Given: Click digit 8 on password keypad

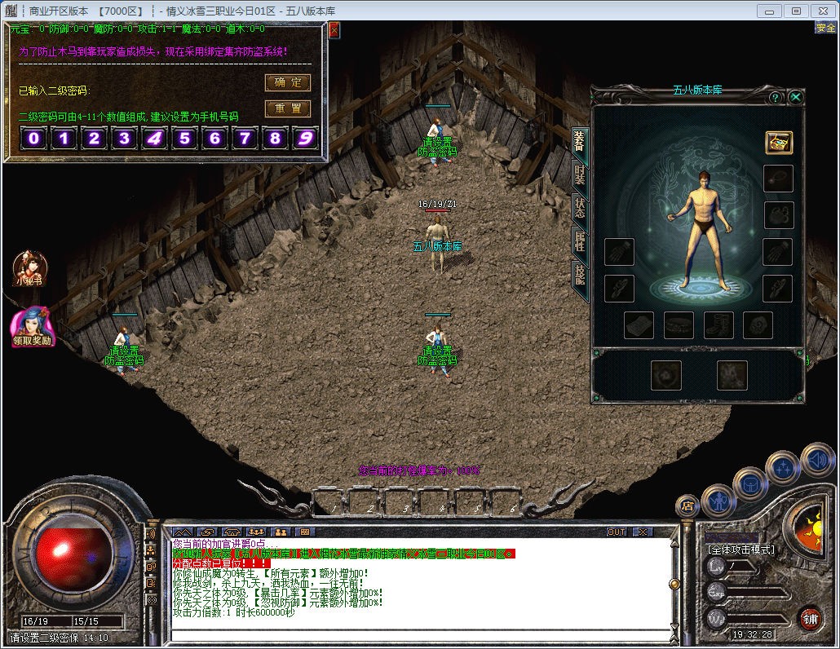Looking at the screenshot, I should [x=276, y=138].
